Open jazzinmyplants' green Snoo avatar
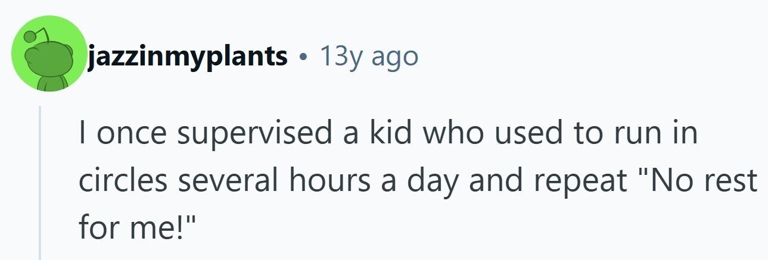 pyautogui.click(x=50, y=54)
